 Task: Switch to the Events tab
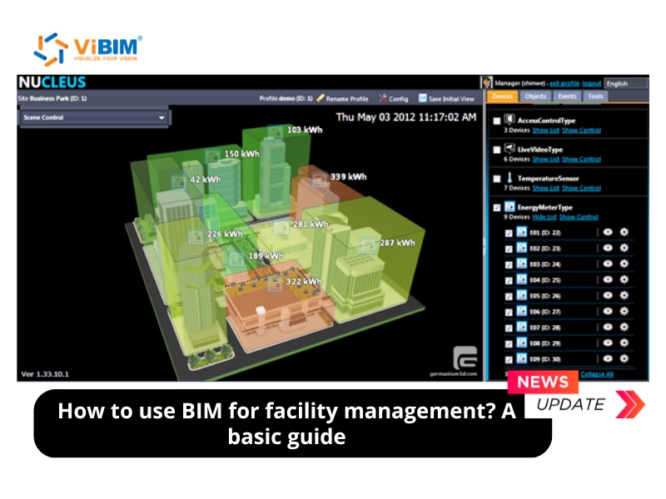click(567, 96)
